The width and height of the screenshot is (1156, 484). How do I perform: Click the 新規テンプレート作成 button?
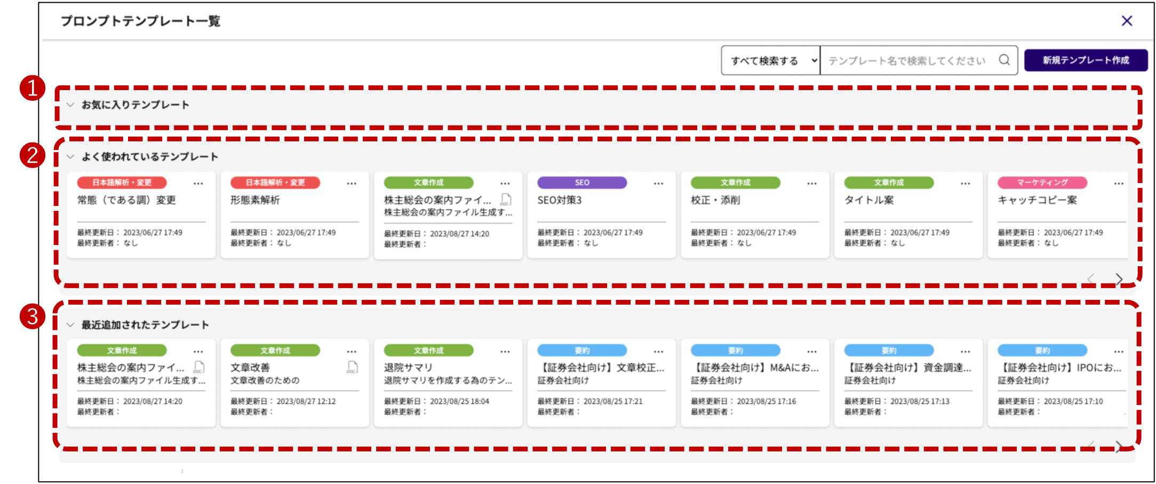click(1086, 61)
